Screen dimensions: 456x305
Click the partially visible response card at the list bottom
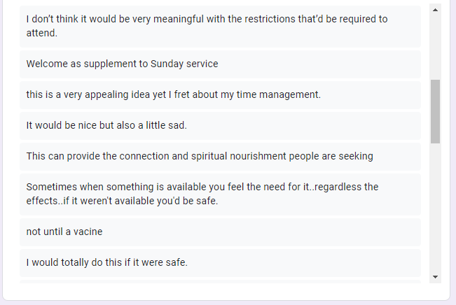tap(220, 281)
